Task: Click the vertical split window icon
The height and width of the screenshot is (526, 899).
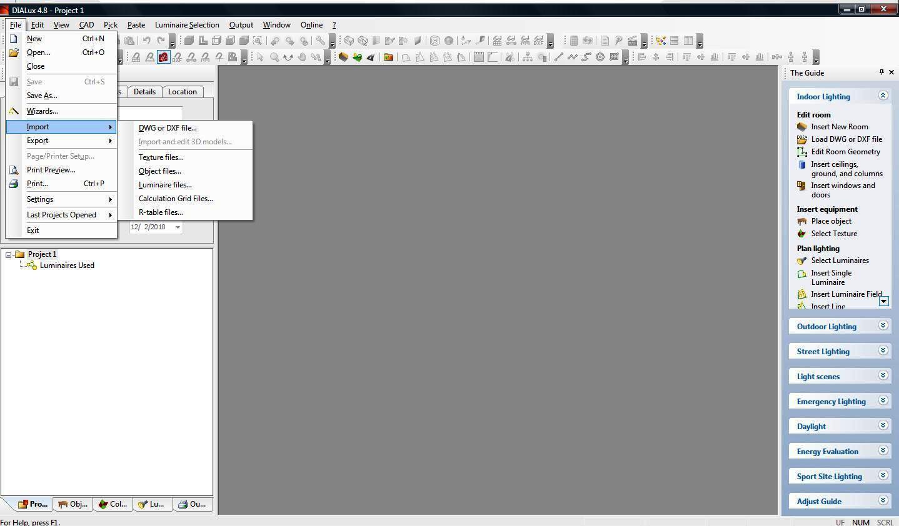Action: point(688,41)
